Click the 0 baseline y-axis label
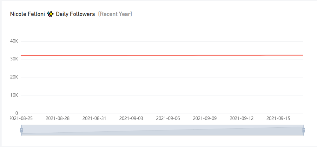The height and width of the screenshot is (147, 317). click(x=17, y=113)
